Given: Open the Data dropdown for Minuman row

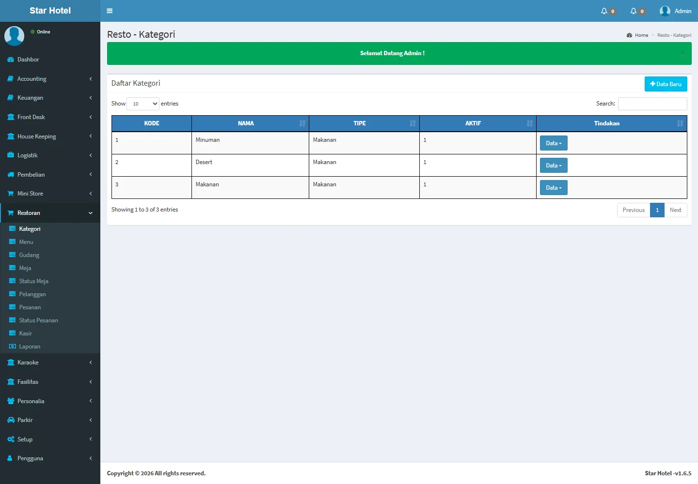Looking at the screenshot, I should point(554,143).
